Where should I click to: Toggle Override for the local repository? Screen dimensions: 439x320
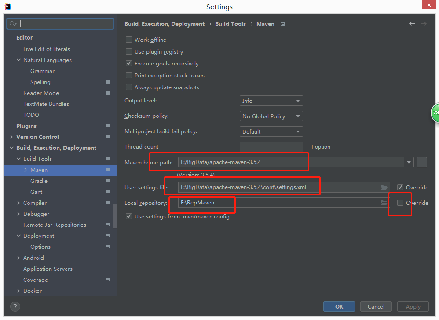tap(401, 203)
